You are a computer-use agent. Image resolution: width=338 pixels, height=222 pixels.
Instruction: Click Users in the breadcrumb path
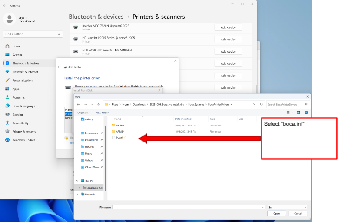point(115,104)
